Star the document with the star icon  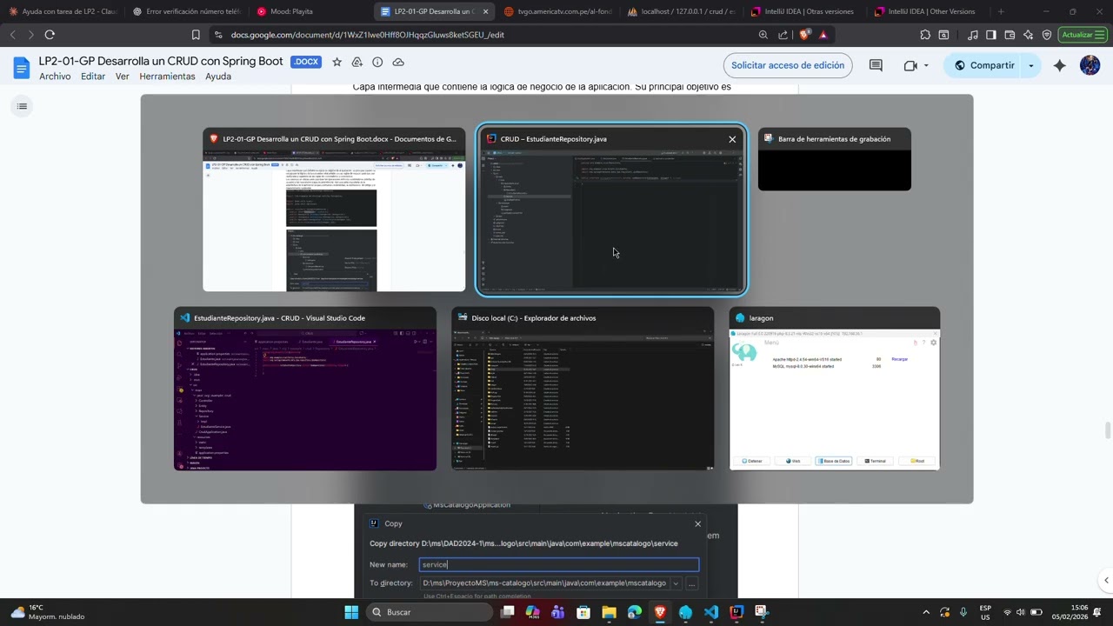coord(337,62)
